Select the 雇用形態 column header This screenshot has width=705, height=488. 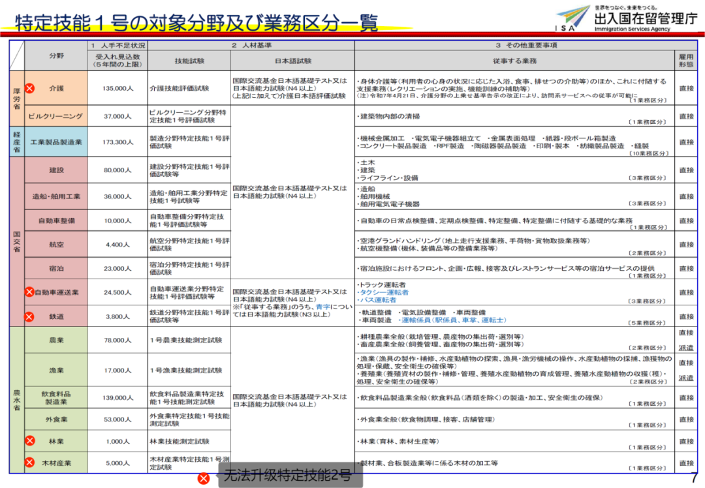[x=686, y=61]
